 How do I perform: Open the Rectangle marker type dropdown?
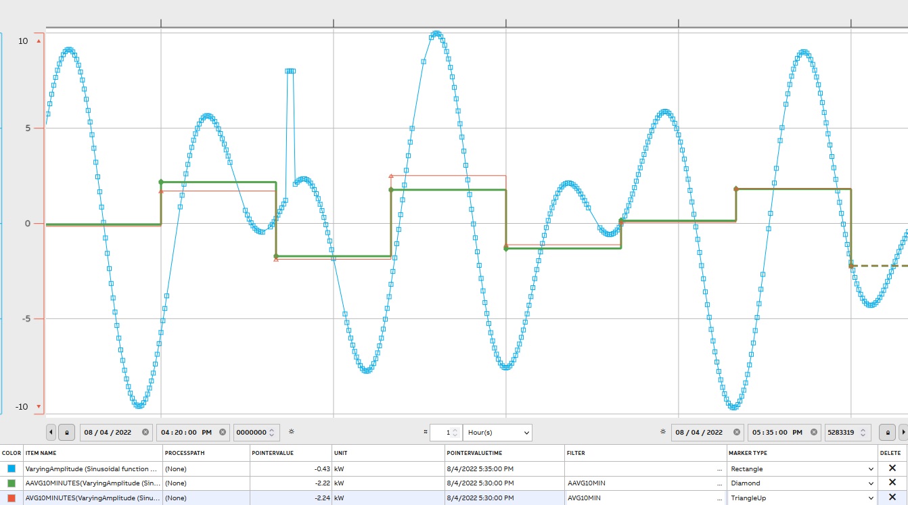tap(802, 468)
